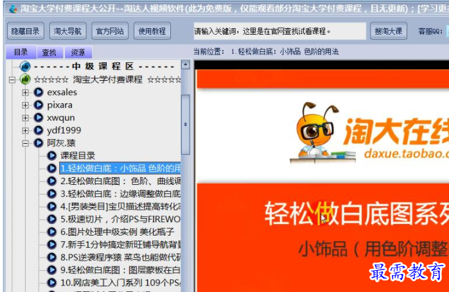Open lesson 10.网店美工入门系列 109个PS

pos(121,282)
